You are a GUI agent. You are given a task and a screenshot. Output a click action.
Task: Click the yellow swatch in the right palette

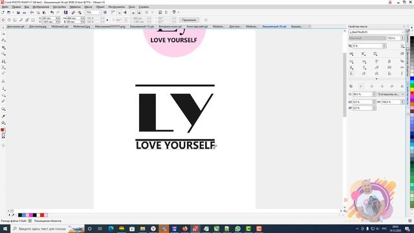(412, 89)
